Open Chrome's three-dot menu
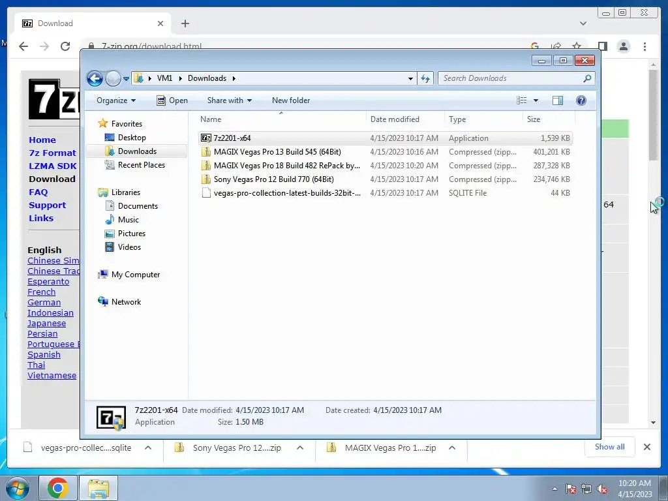 pyautogui.click(x=645, y=46)
